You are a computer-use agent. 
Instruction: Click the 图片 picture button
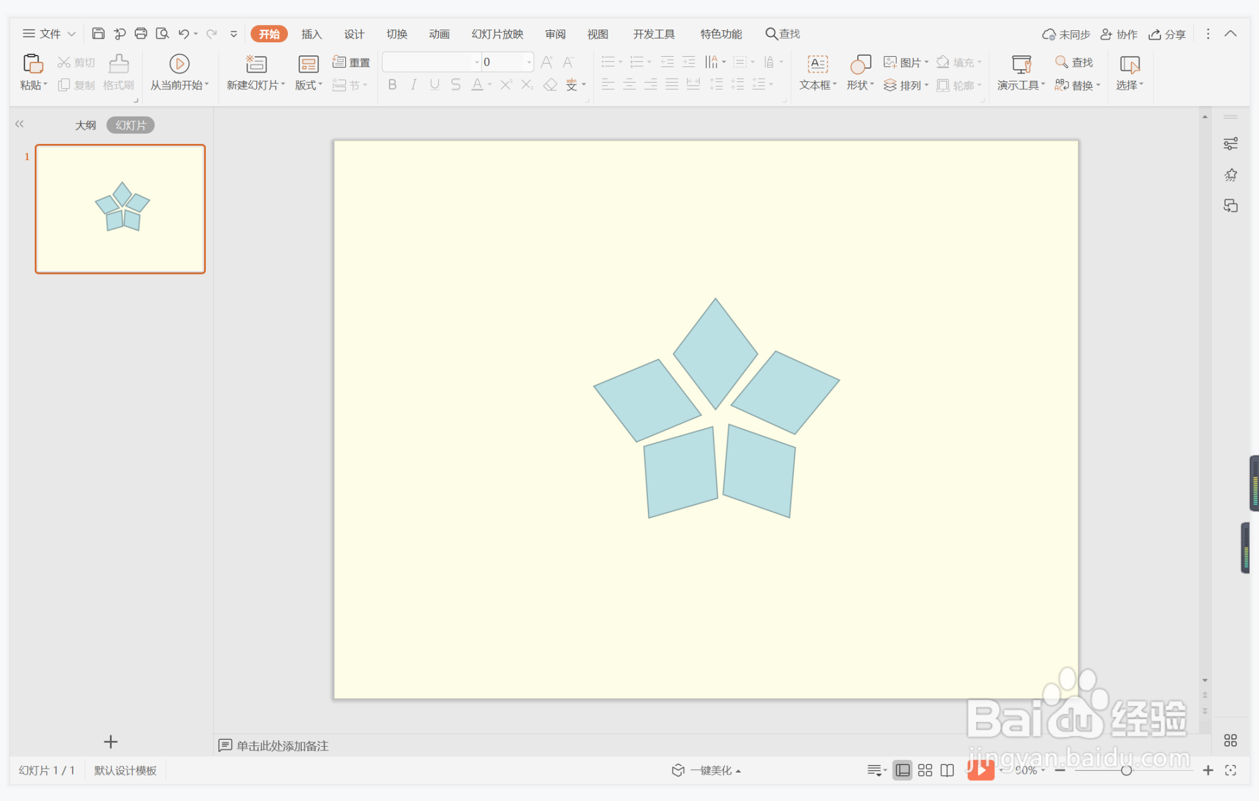[x=905, y=62]
